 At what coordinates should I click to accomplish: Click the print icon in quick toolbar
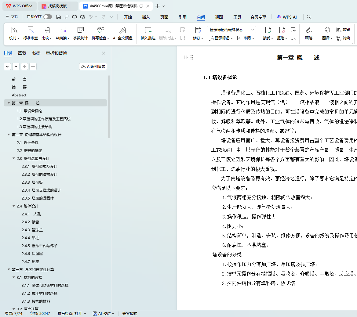(x=75, y=17)
